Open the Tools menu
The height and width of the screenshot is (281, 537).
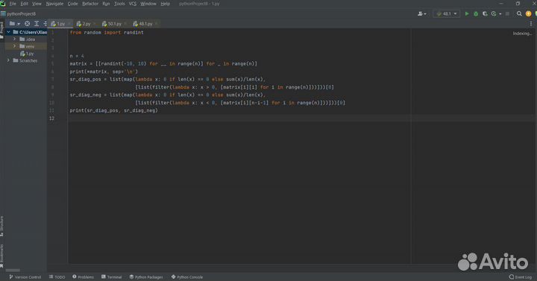coord(119,4)
